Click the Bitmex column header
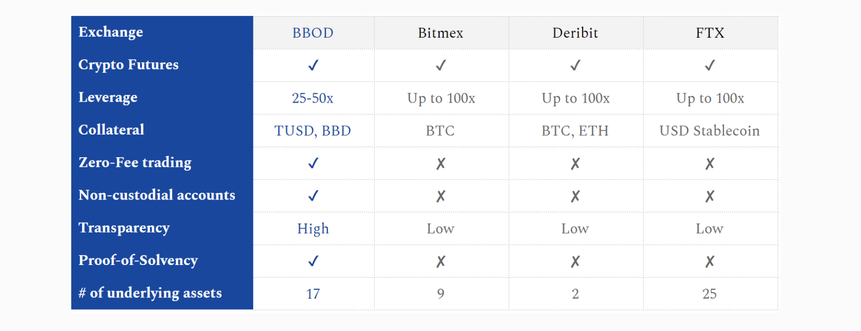Viewport: 861px width, 331px height. tap(441, 33)
